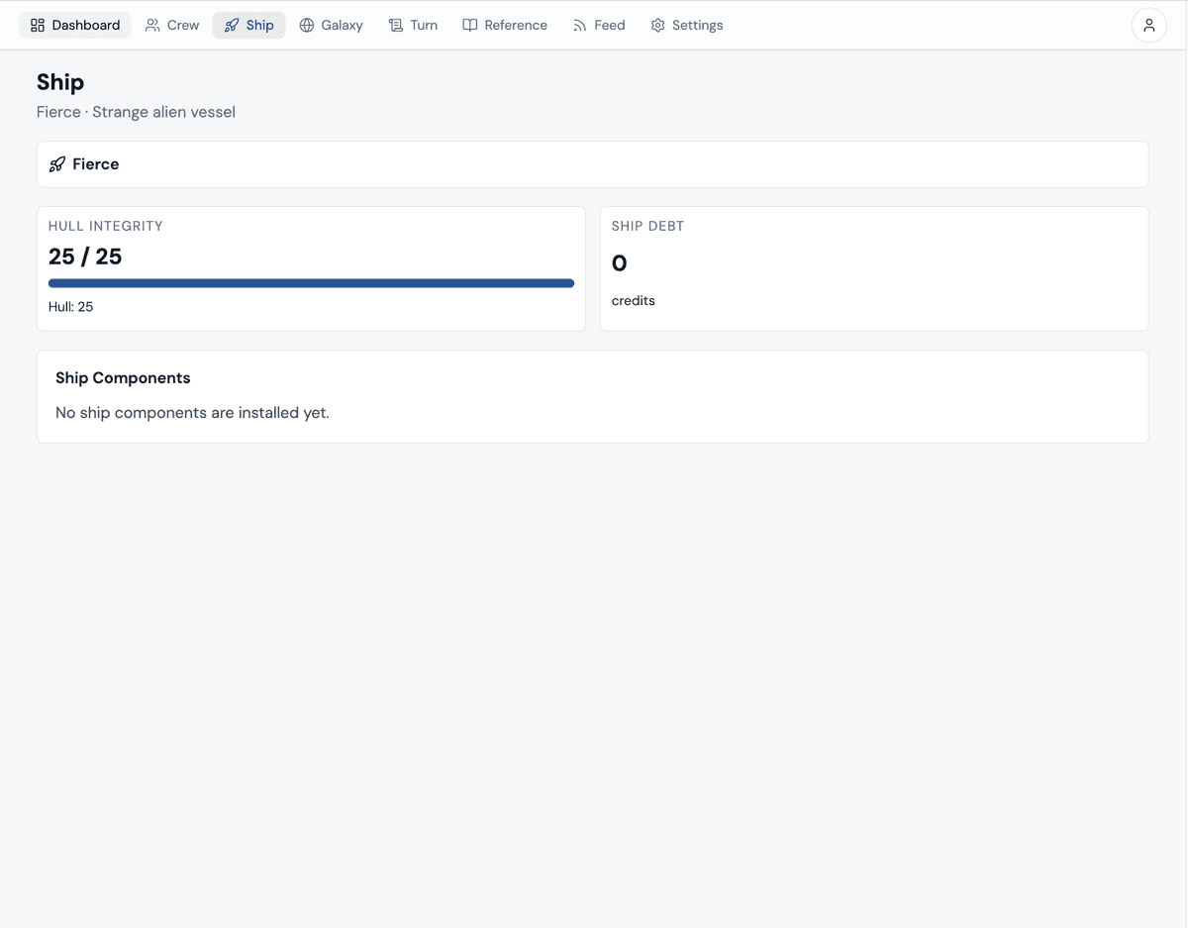1188x928 pixels.
Task: Open the Settings tab label
Action: [x=698, y=25]
